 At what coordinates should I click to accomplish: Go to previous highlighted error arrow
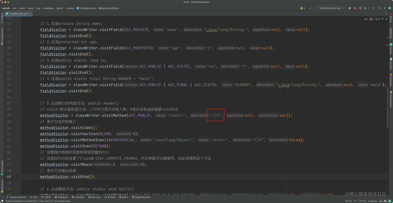382,19
